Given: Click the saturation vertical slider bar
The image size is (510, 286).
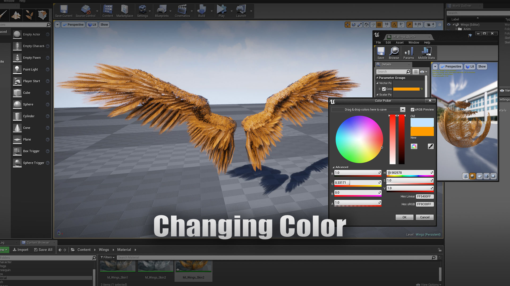Looking at the screenshot, I should click(392, 140).
